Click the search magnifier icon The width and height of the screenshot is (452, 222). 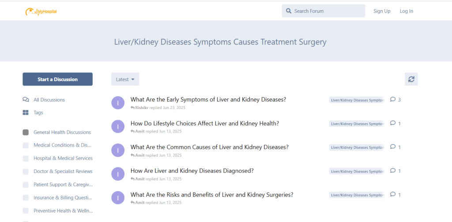(289, 11)
